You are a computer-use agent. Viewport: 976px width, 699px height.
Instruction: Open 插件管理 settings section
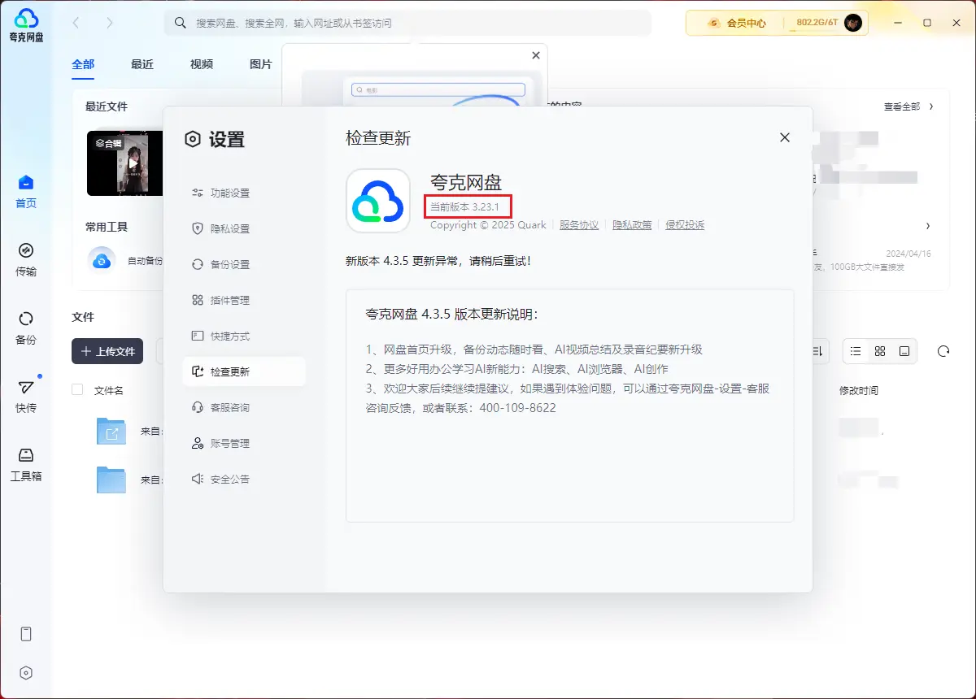[x=244, y=301]
